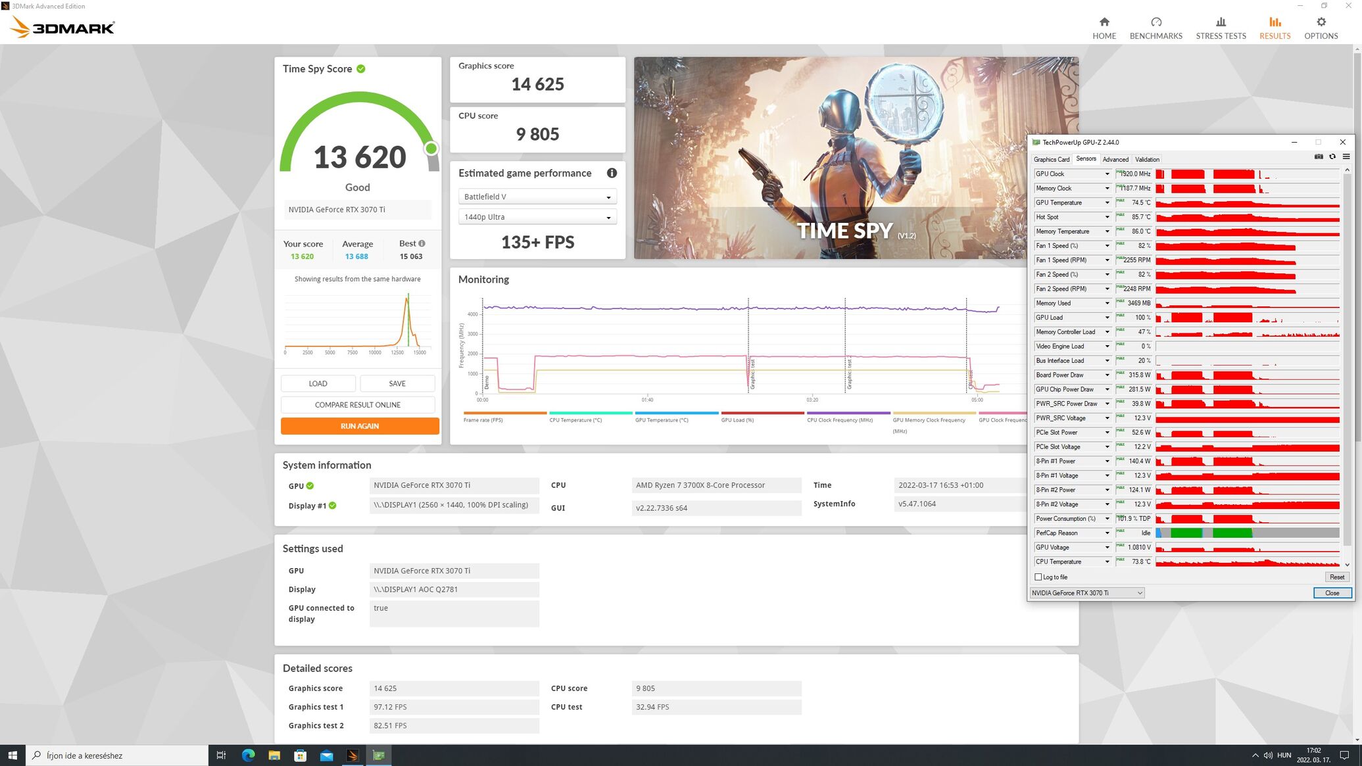
Task: Expand the Memory Clock sensor dropdown
Action: (1107, 189)
